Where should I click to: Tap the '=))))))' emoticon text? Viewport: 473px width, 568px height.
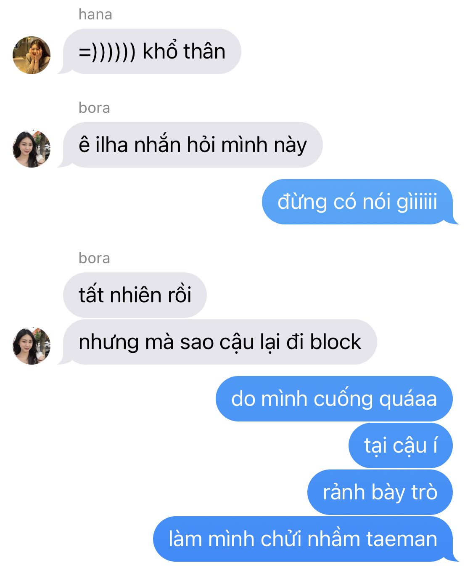107,52
